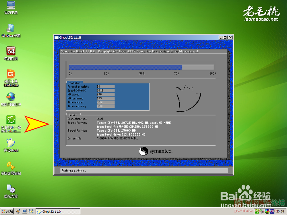287x215 pixels.
Task: Click the Symantec Ghost copyright header
Action: 130,51
